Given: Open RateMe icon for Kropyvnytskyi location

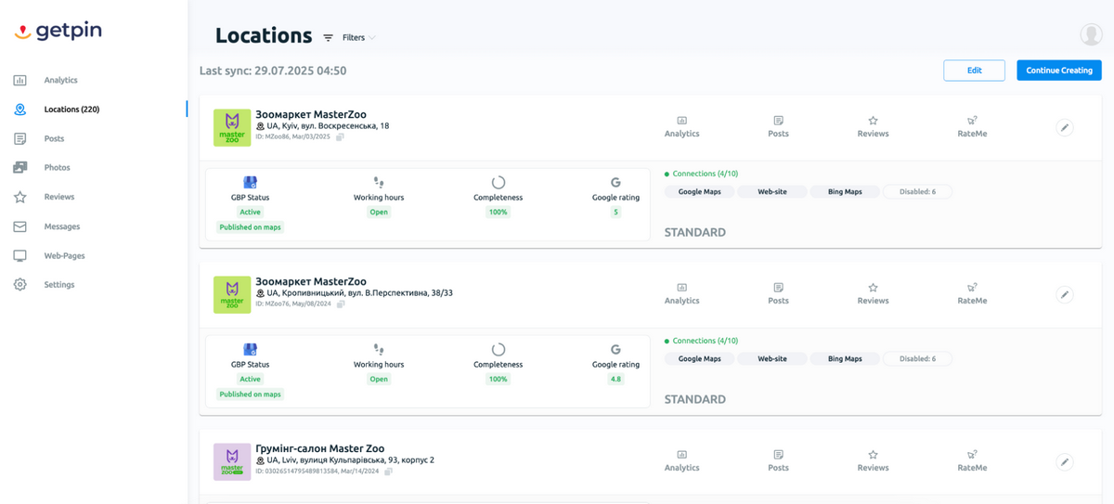Looking at the screenshot, I should 972,293.
